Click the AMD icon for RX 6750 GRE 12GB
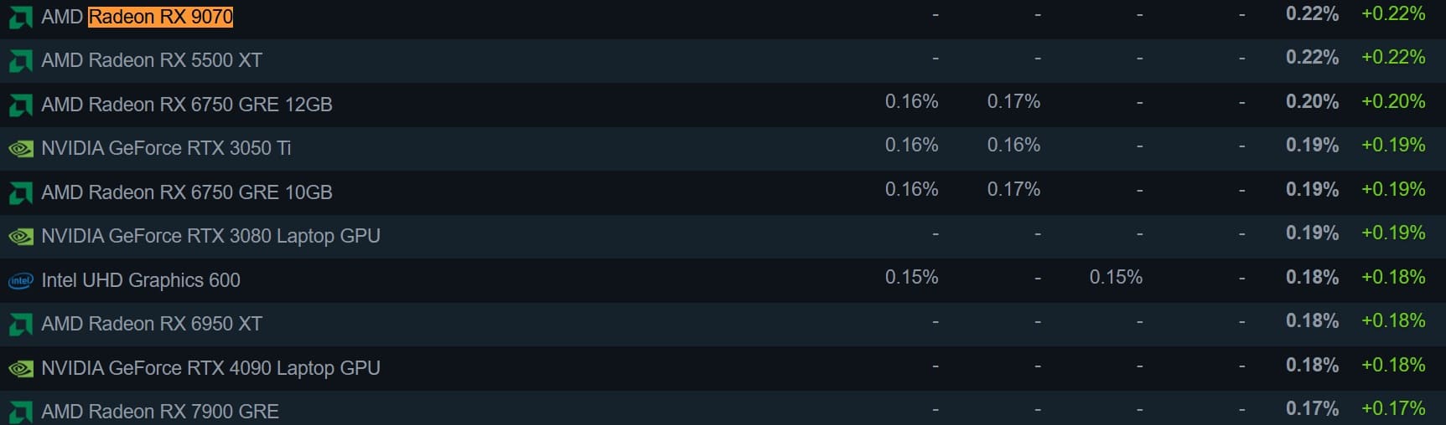 pyautogui.click(x=20, y=105)
